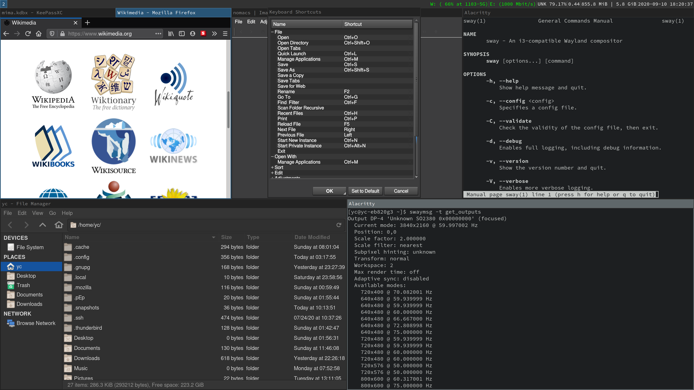Scroll down in keyboard shortcuts list
Viewport: 694px width, 390px height.
tap(417, 177)
